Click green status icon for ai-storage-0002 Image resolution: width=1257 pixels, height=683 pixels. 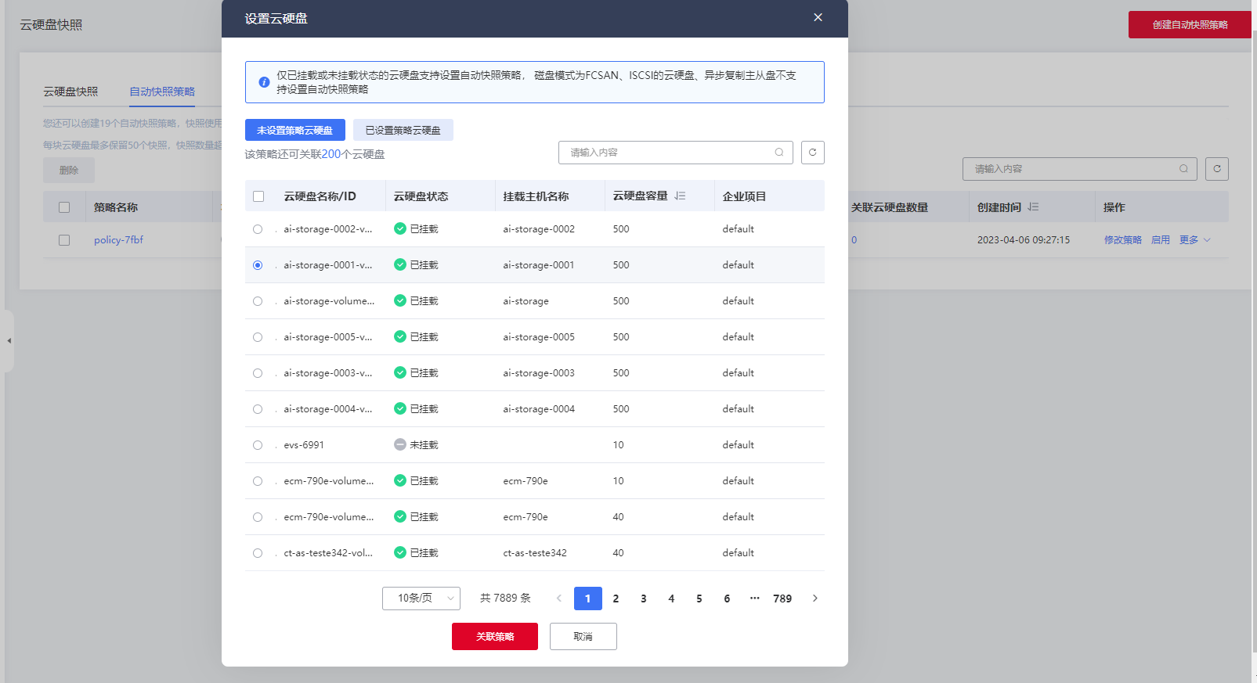tap(400, 229)
